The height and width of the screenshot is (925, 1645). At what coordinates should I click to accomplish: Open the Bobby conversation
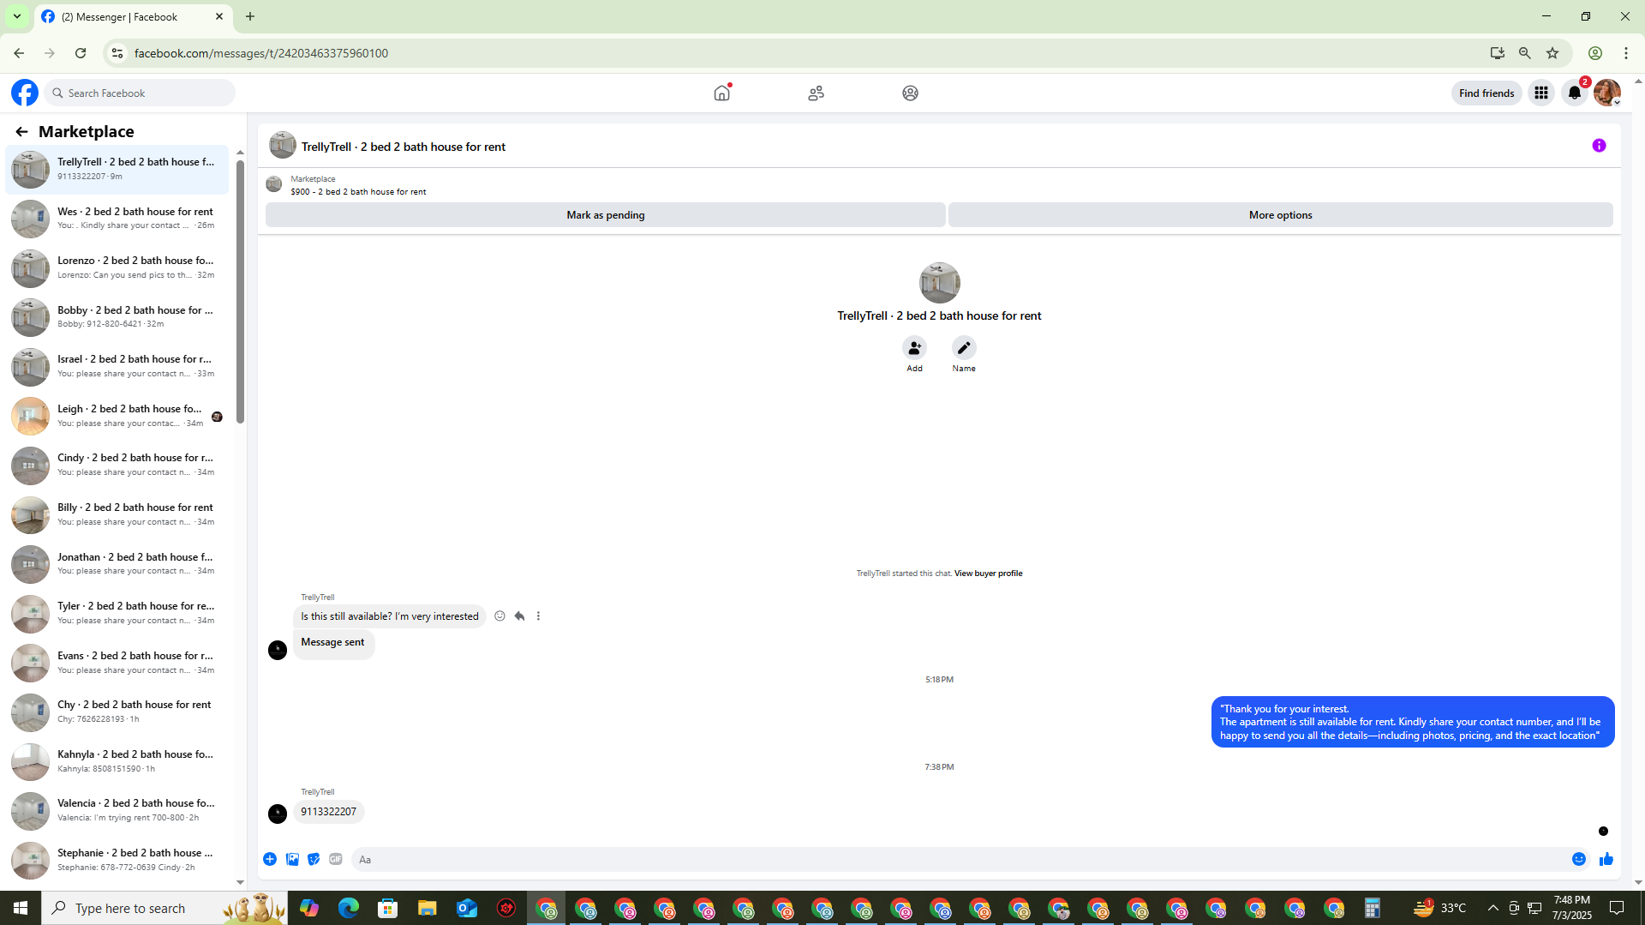click(117, 317)
